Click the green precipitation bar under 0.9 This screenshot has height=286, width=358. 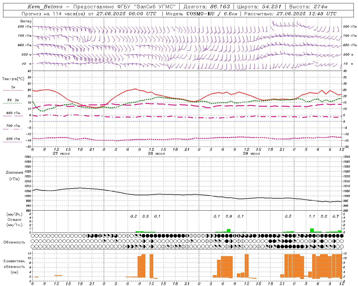(229, 231)
